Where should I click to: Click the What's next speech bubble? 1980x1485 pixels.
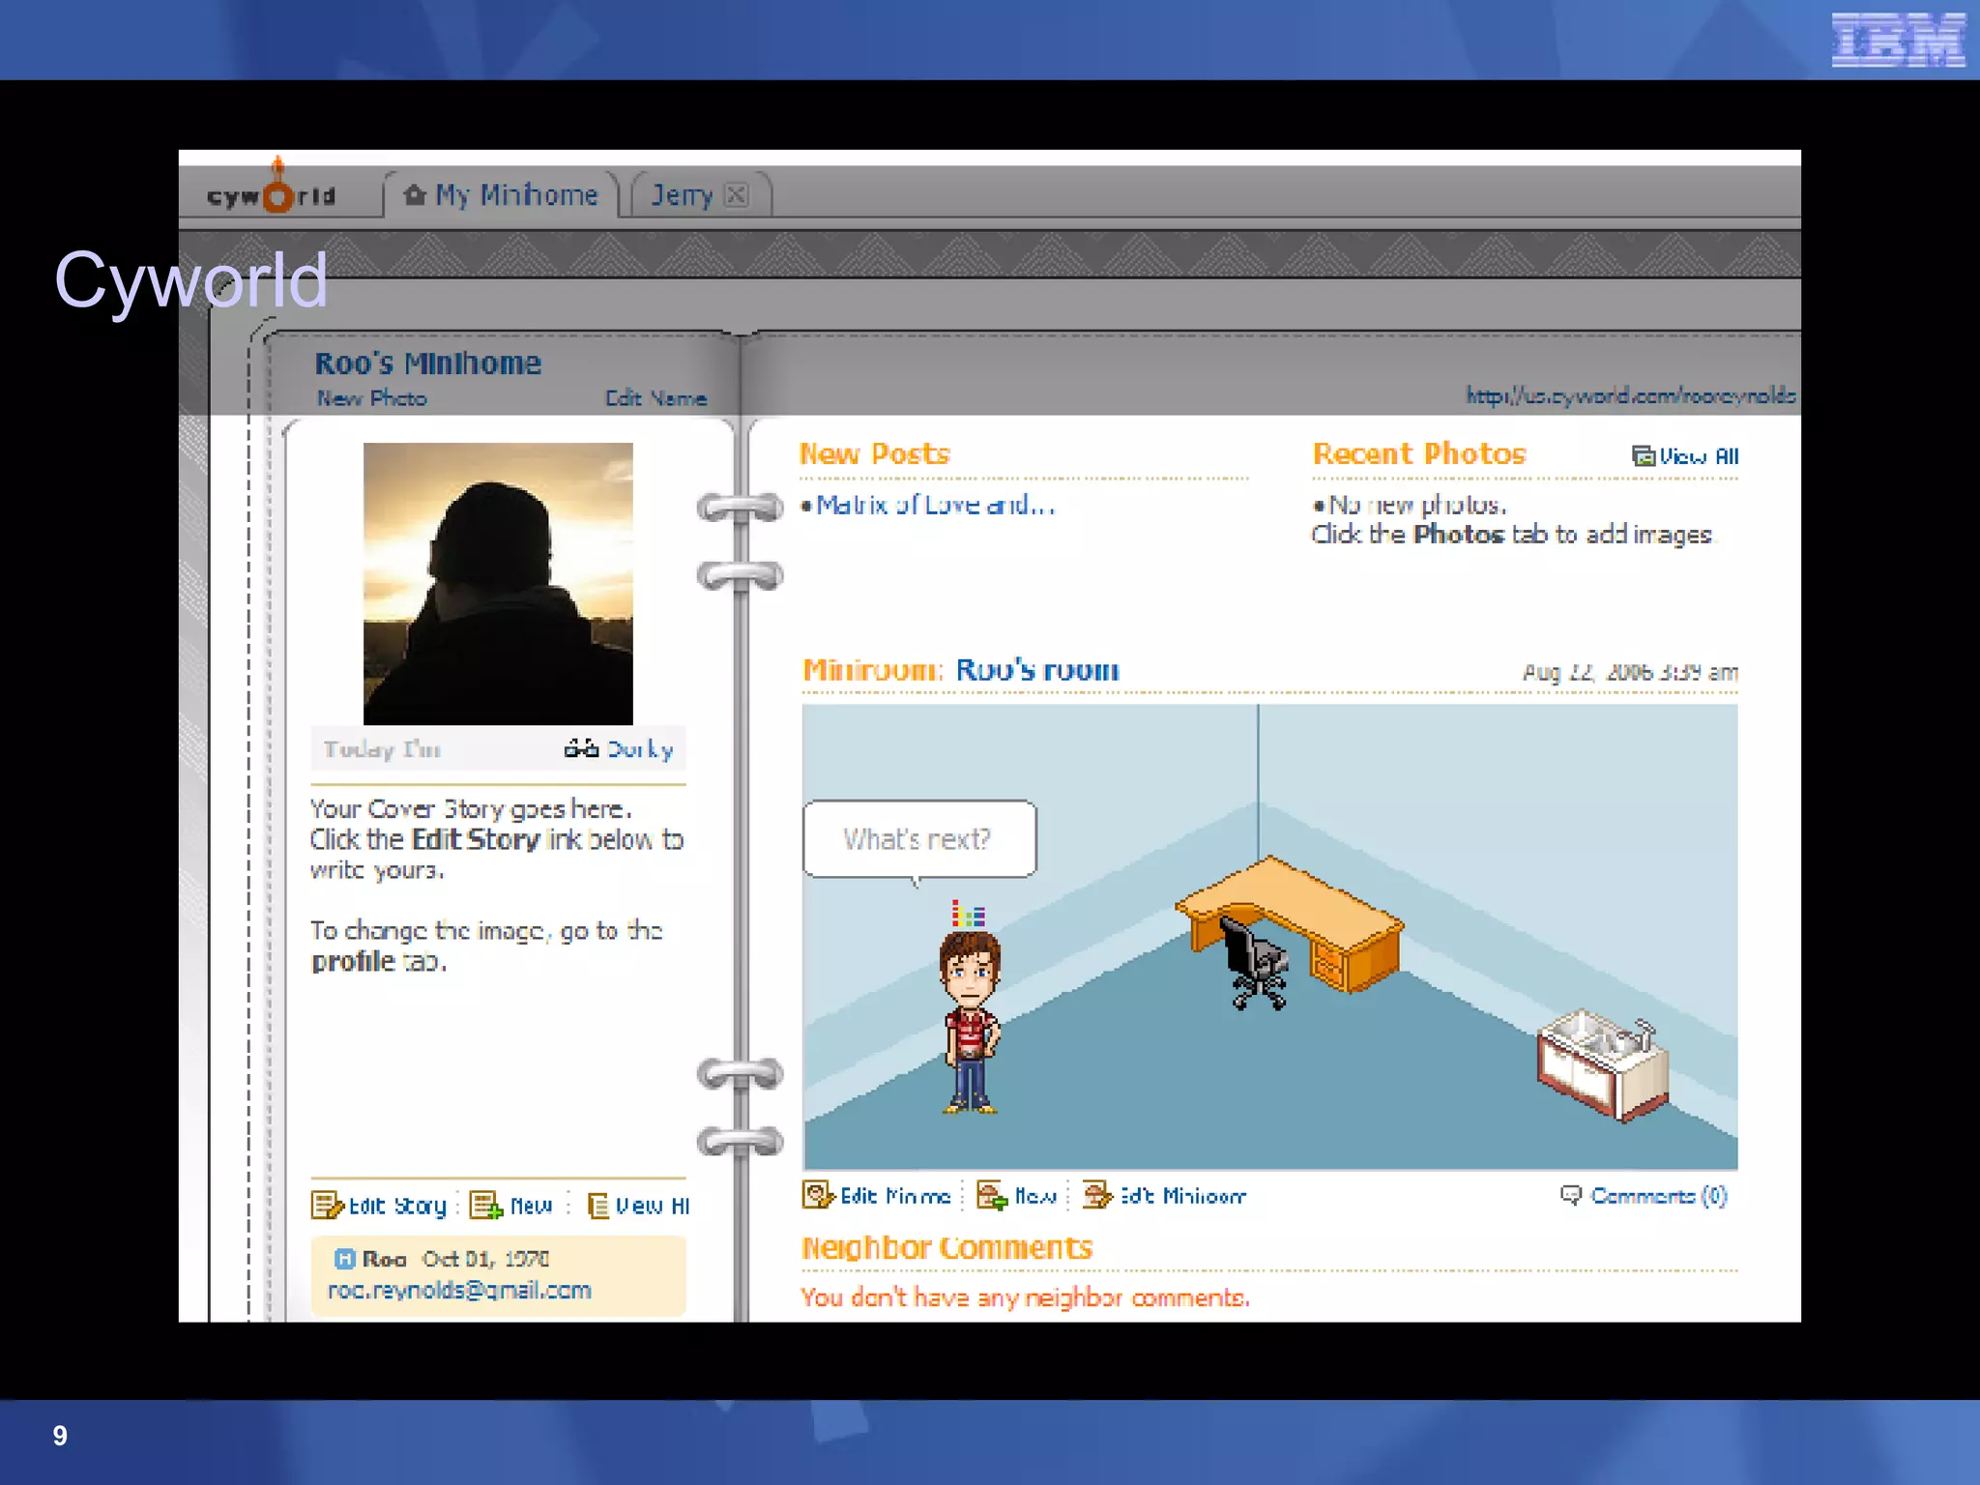918,839
